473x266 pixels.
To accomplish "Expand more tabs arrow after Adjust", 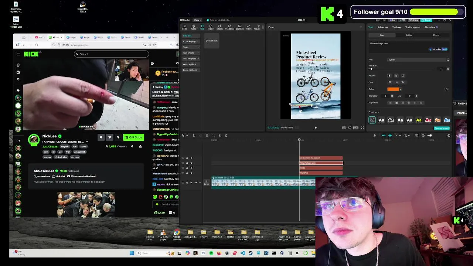I will click(x=263, y=27).
